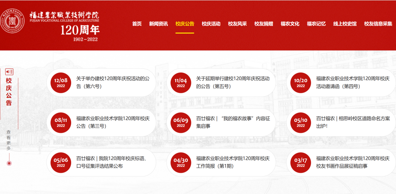Click the 10/20 2022 date badge
Viewport: 396px width, 194px height.
[x=301, y=82]
